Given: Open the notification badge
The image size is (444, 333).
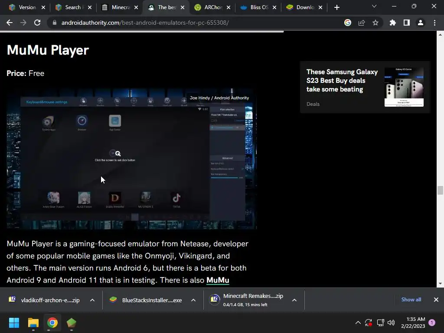Looking at the screenshot, I should tap(432, 323).
